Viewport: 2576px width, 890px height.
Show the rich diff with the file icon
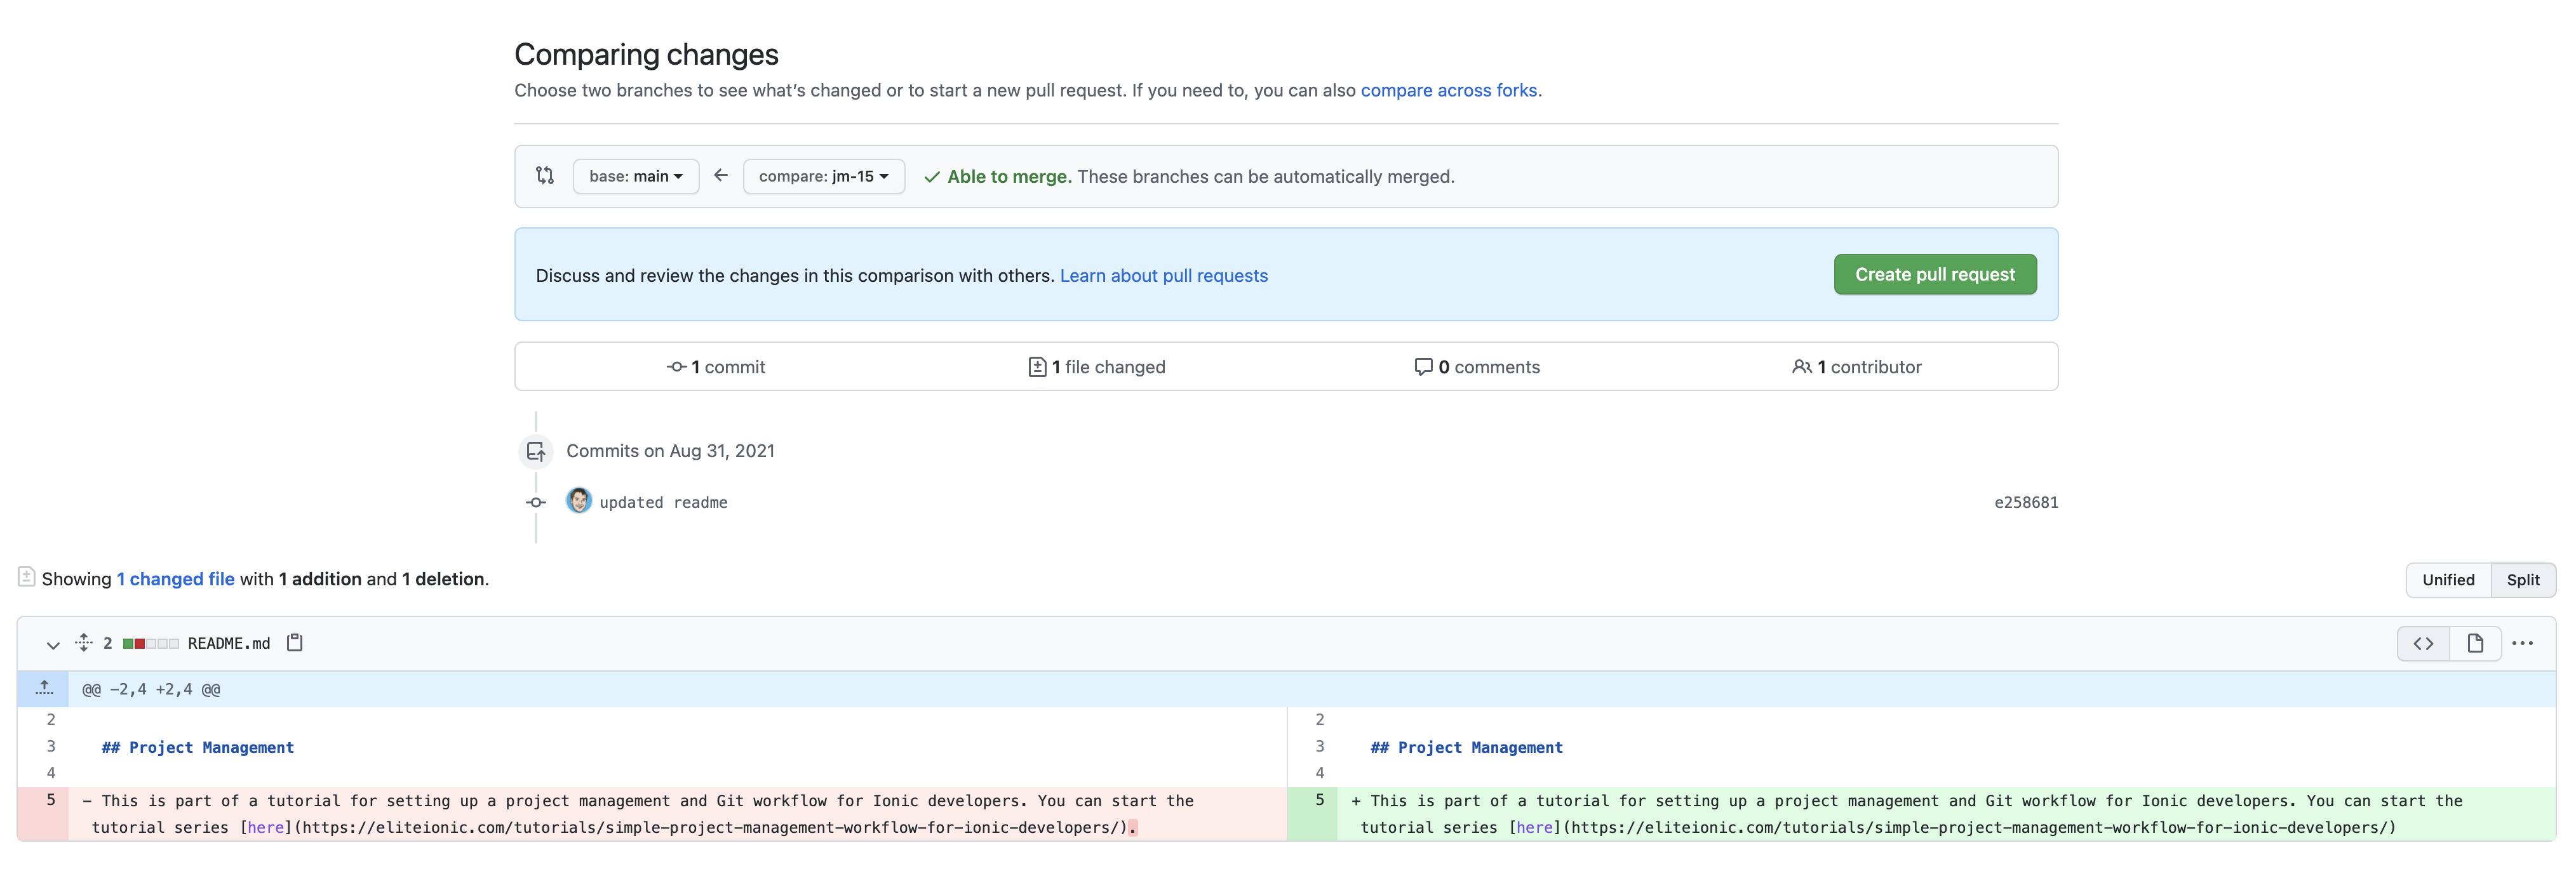pyautogui.click(x=2475, y=644)
